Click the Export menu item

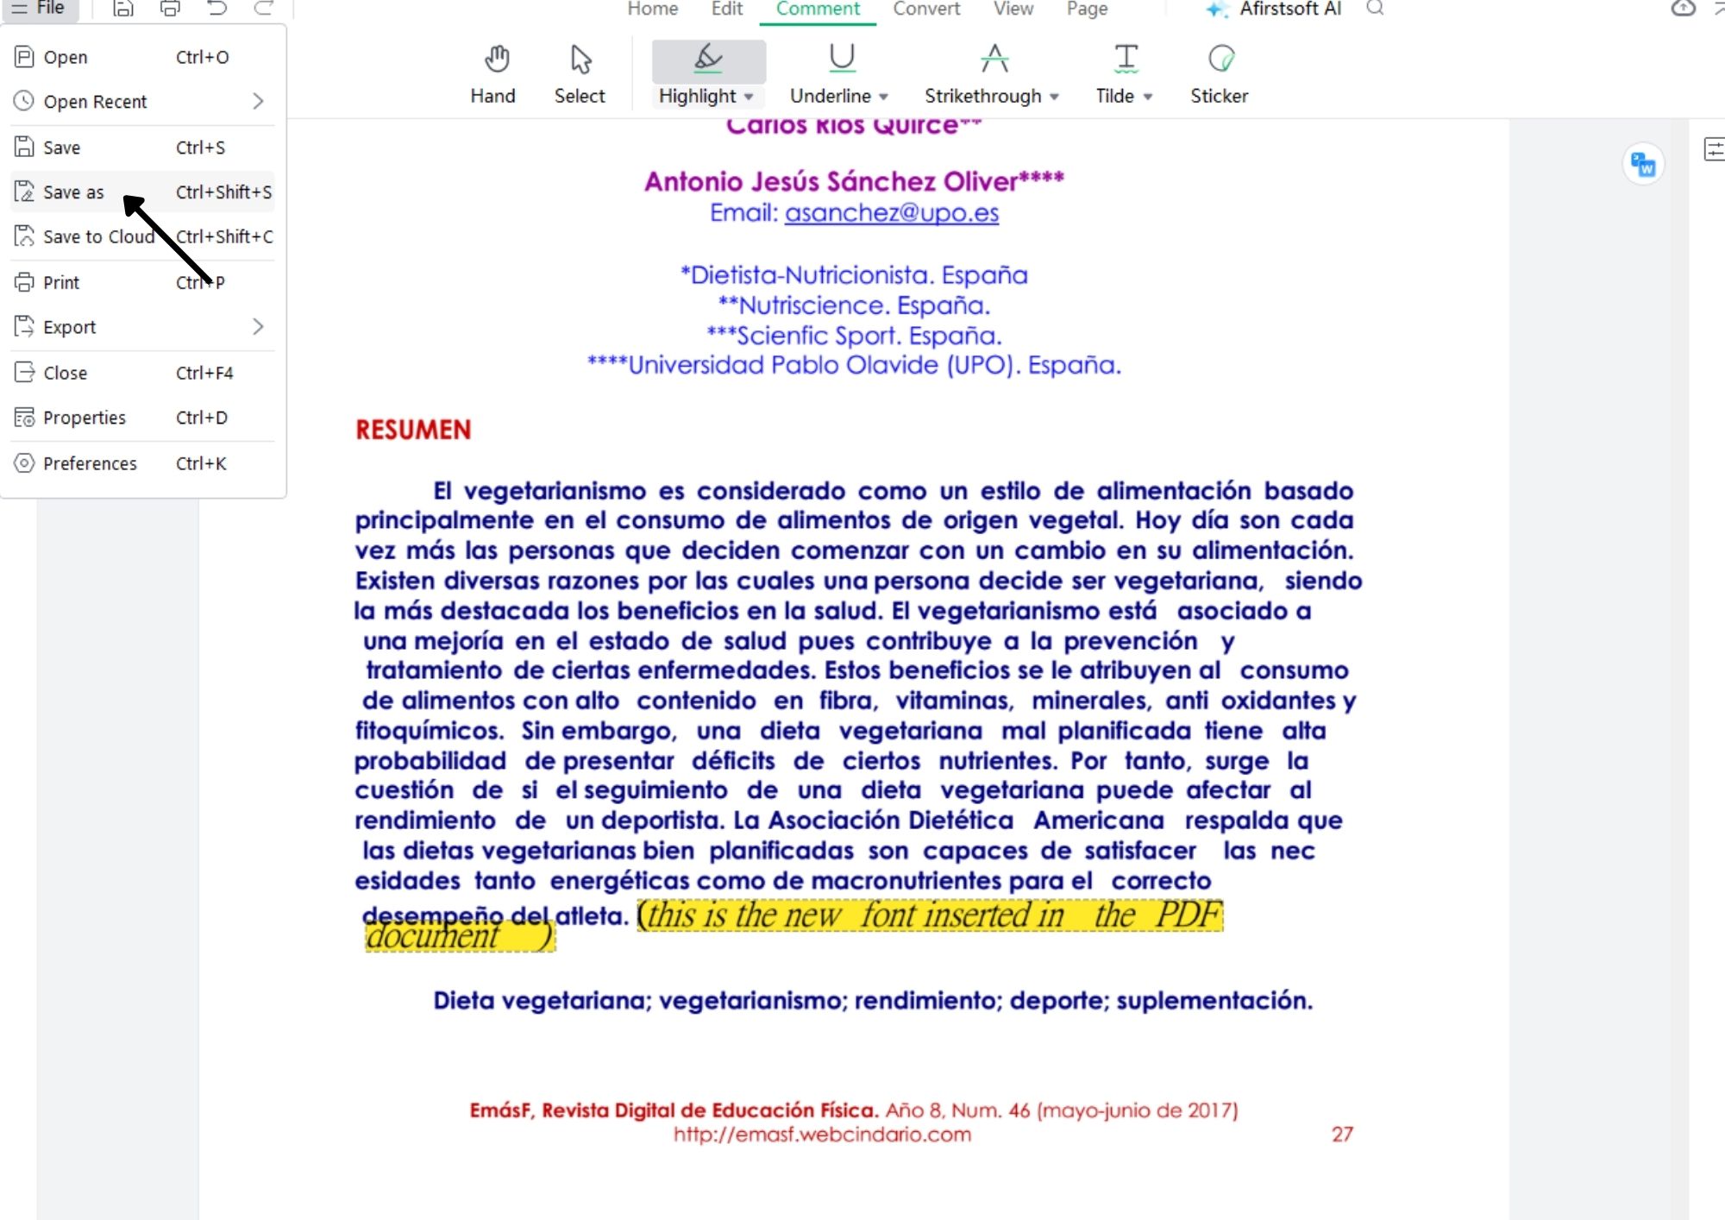coord(69,326)
